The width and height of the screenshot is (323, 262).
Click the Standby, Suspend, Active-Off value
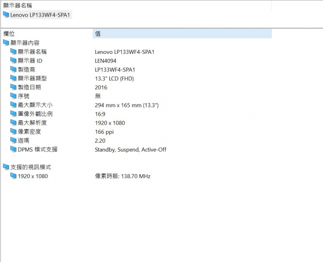point(131,149)
